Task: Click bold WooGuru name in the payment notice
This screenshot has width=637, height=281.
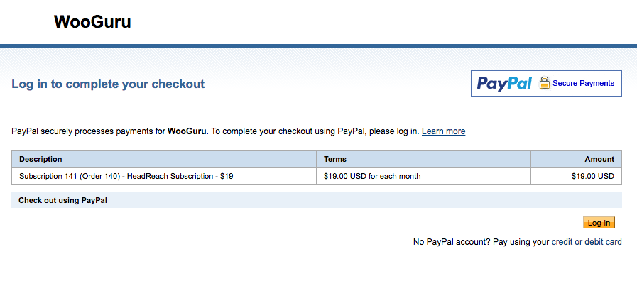Action: pos(187,131)
